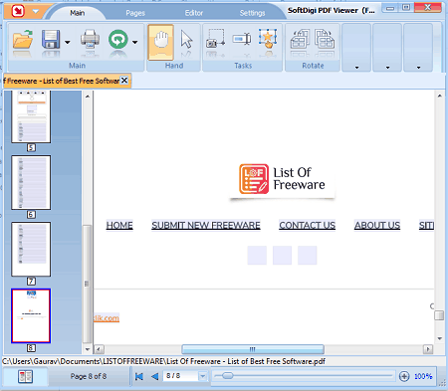Click the green refresh arrow icon
The height and width of the screenshot is (391, 448).
[118, 40]
